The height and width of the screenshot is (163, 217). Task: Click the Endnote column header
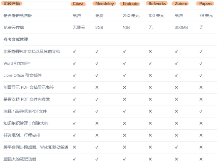(130, 4)
